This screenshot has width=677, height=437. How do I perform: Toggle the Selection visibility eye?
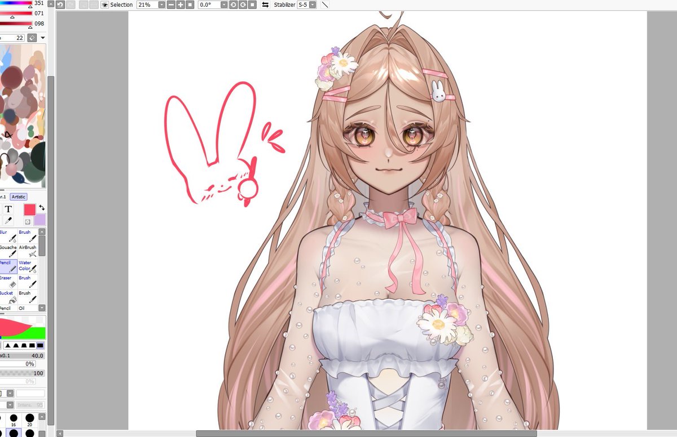[x=105, y=5]
